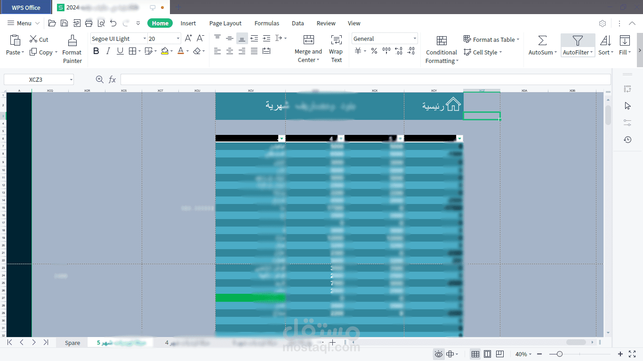Open the font size dropdown showing 20

coord(178,39)
